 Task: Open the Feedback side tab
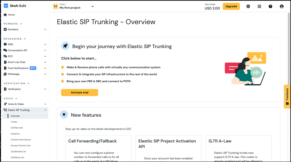pos(287,97)
